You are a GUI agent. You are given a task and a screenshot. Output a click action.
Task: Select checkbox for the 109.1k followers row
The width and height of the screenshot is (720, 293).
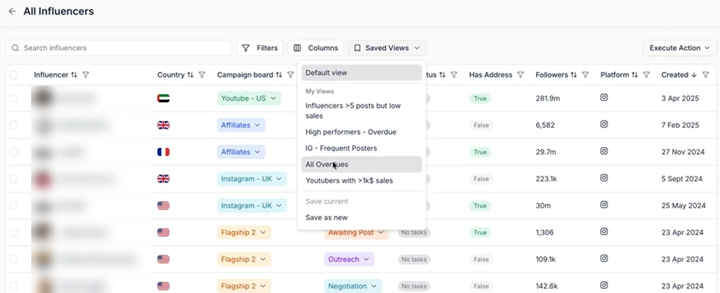(x=13, y=259)
